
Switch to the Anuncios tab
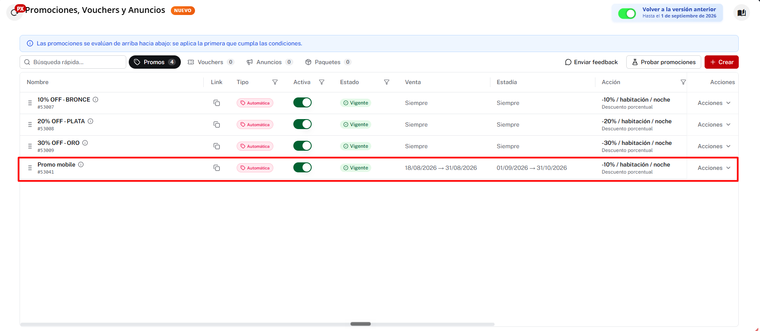pyautogui.click(x=270, y=62)
